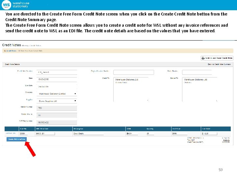
Task: Click the Line No input with 00001
Action: 24,133
